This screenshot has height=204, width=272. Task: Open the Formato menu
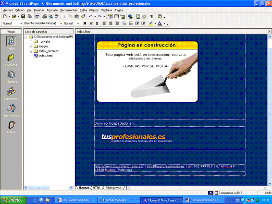(x=52, y=10)
